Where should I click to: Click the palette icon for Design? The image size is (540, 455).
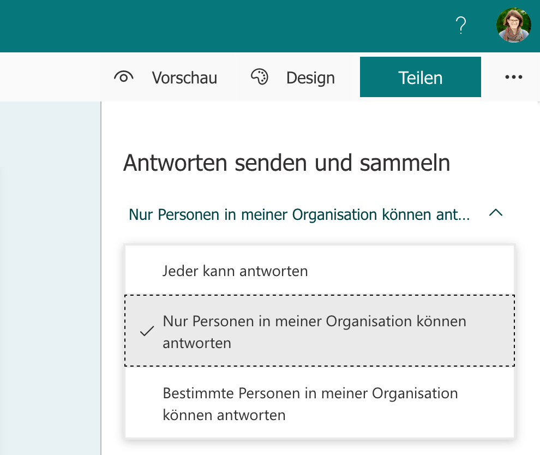[260, 77]
